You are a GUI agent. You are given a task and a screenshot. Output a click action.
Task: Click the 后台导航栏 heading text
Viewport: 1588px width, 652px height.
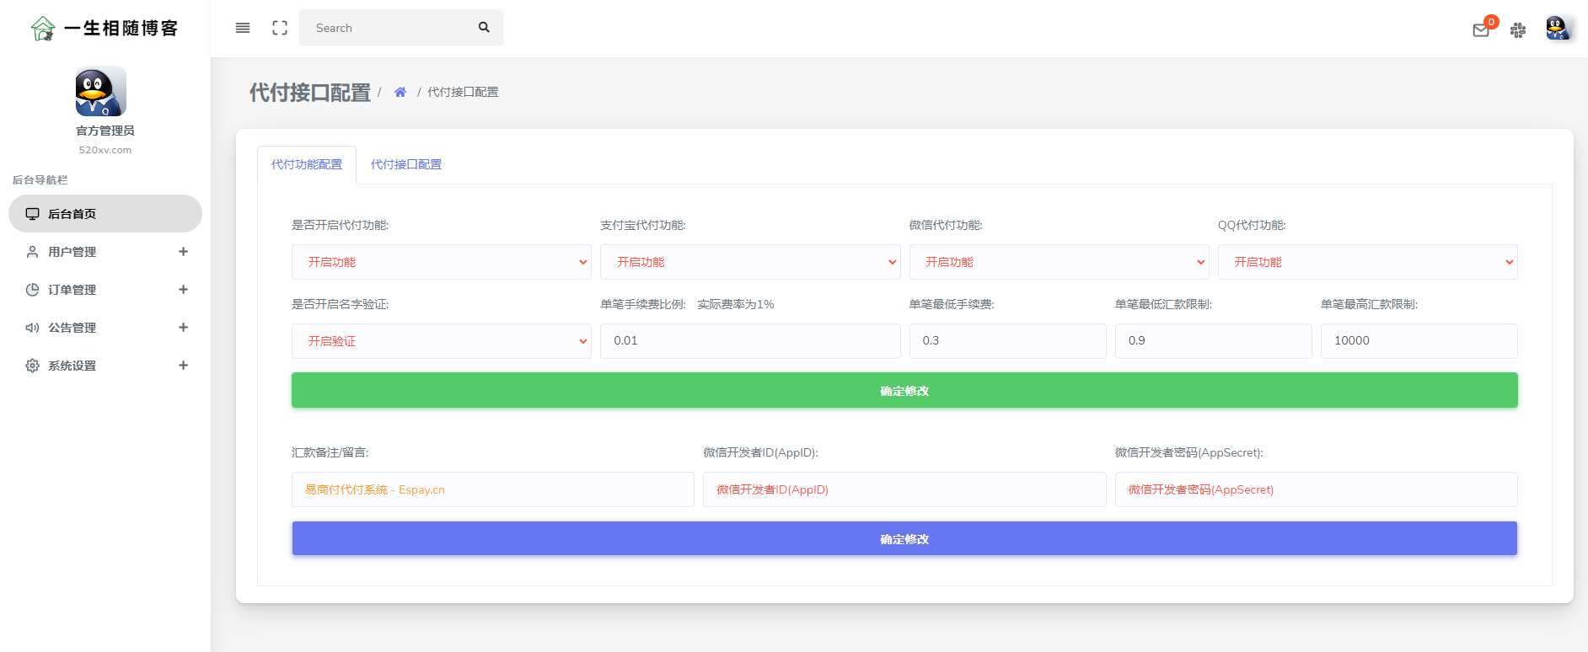pos(40,179)
